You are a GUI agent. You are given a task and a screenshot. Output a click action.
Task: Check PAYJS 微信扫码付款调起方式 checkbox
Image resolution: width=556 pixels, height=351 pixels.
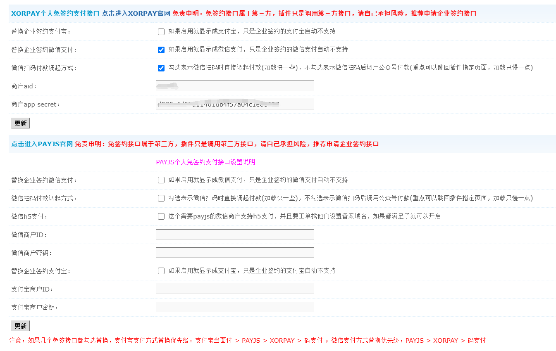tap(161, 198)
